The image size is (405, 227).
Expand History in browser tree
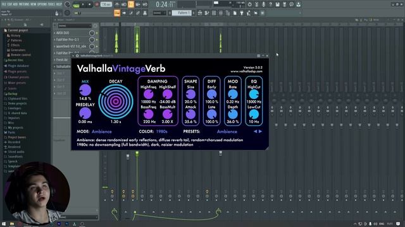point(15,35)
